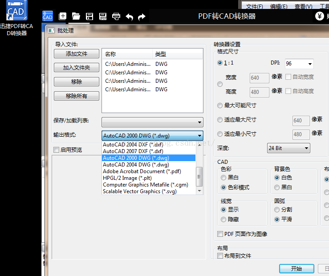This screenshot has height=276, width=329.
Task: Choose 黑白 under 背景色
Action: (x=277, y=187)
